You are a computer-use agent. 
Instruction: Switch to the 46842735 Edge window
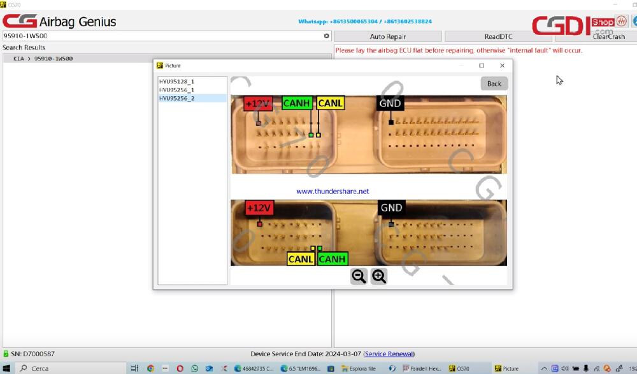point(254,368)
